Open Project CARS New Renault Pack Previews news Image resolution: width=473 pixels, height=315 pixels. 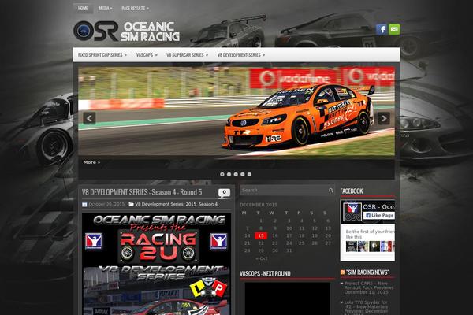point(369,288)
